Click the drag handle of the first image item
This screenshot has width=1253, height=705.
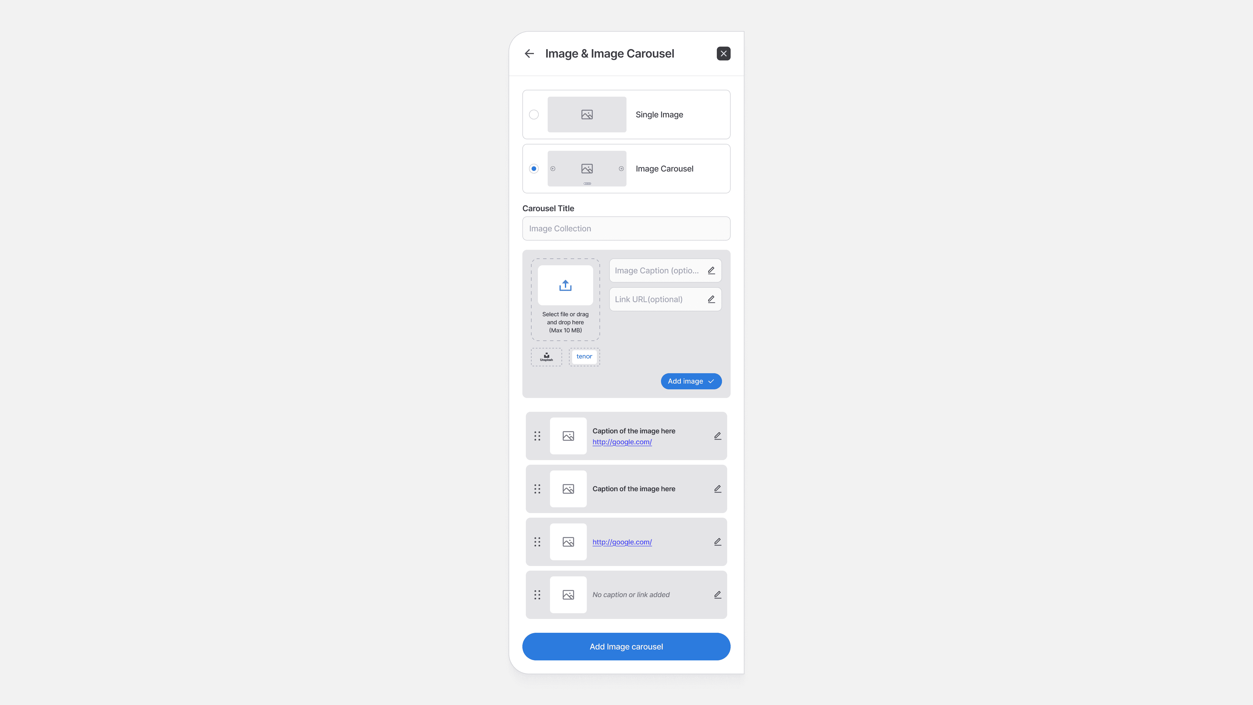coord(537,436)
